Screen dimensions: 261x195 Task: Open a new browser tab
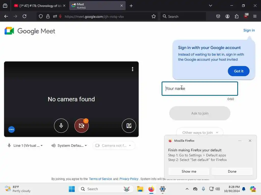pyautogui.click(x=131, y=6)
